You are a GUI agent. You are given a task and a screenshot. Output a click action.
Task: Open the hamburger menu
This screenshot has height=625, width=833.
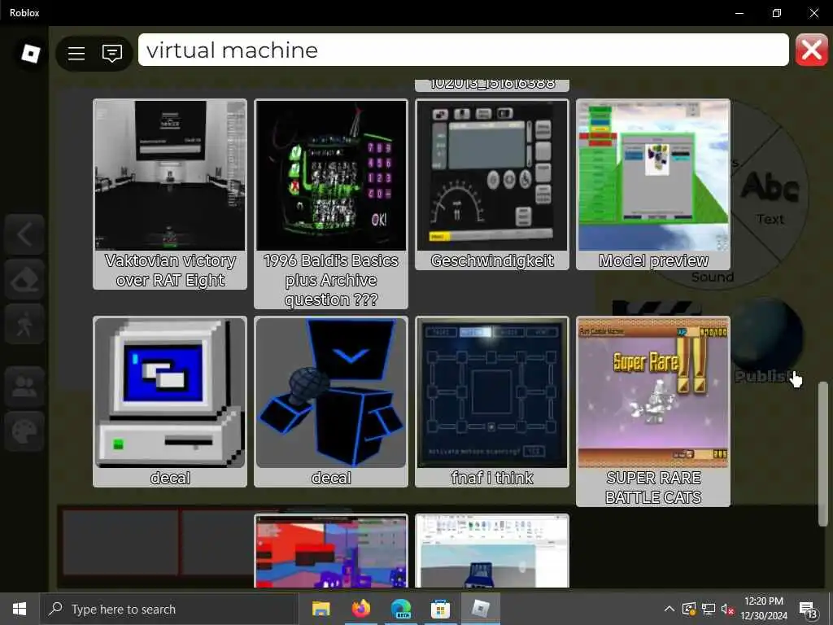coord(76,53)
